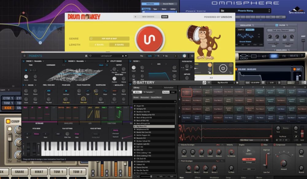Toggle the Filter power switch in Battery
Screen dimensions: 307x179
[262, 145]
